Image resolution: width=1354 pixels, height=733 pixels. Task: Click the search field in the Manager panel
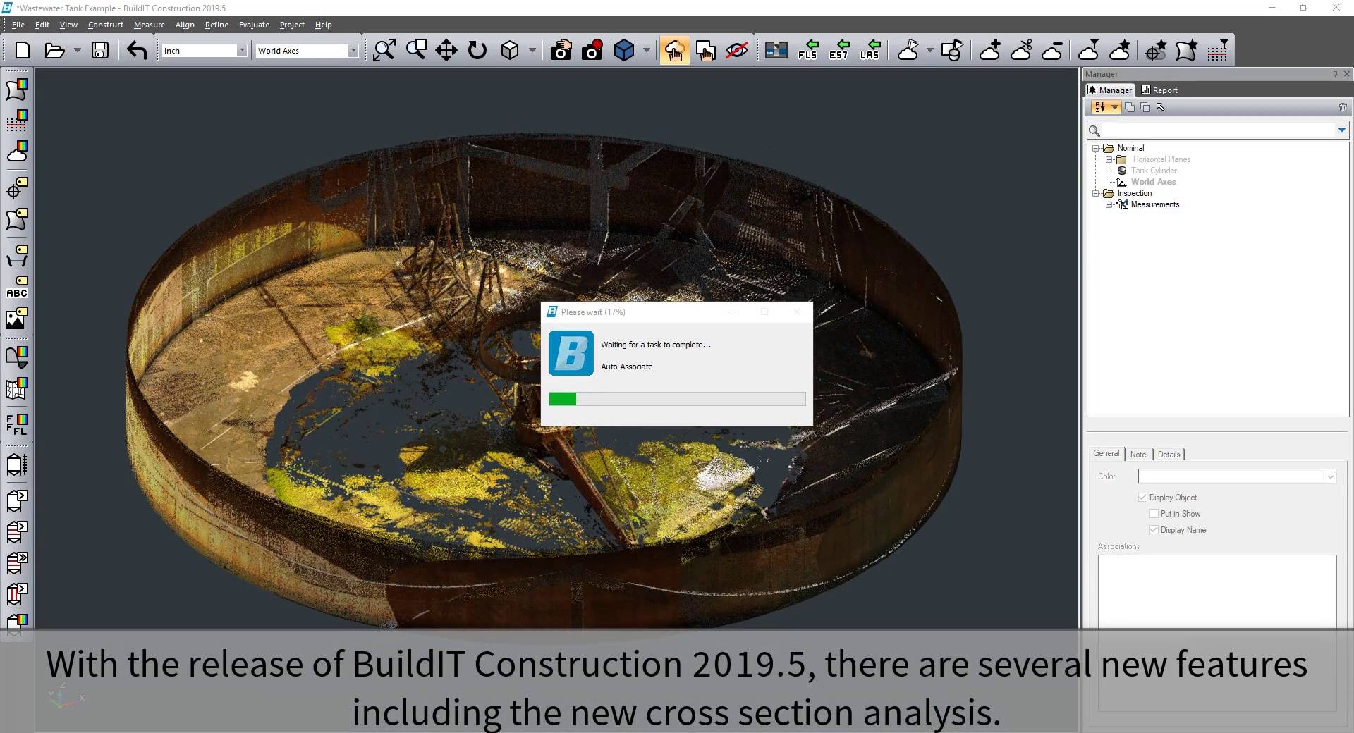(1213, 130)
